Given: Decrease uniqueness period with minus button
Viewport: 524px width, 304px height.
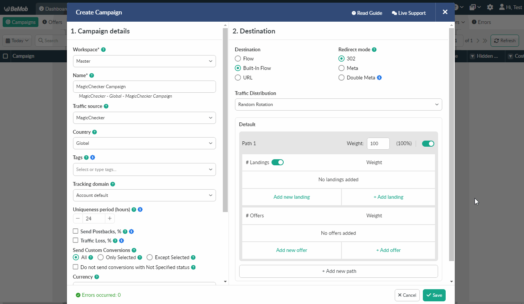Looking at the screenshot, I should pos(78,218).
